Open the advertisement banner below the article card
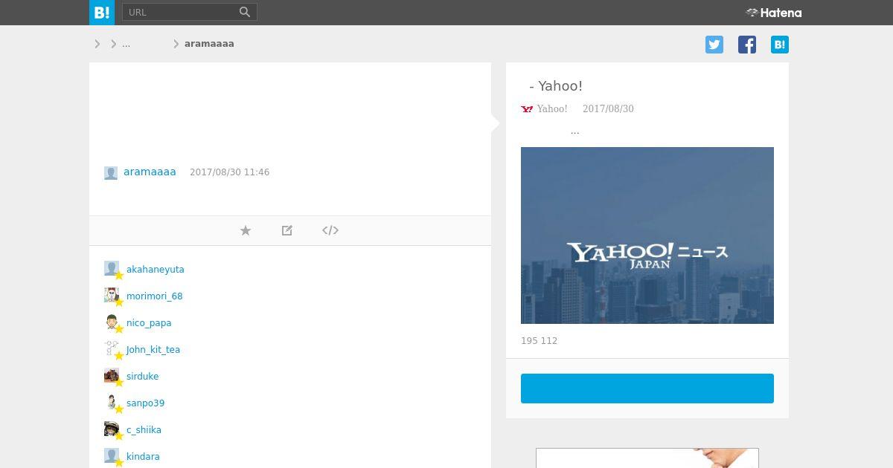893x468 pixels. (x=647, y=458)
